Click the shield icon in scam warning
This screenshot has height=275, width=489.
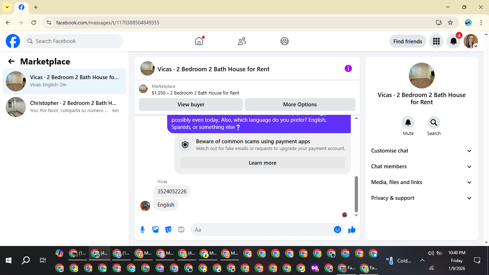click(x=185, y=145)
